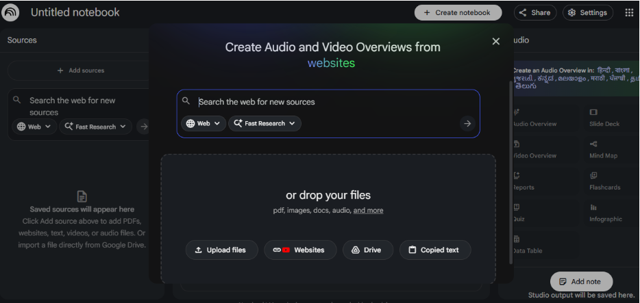Click the Create notebook button
This screenshot has height=303, width=640.
(458, 12)
